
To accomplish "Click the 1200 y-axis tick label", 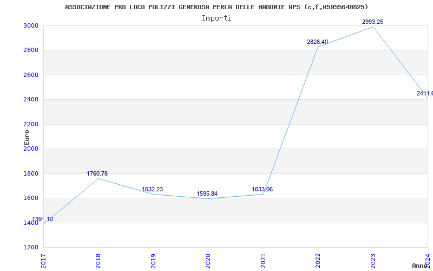I will (x=31, y=248).
